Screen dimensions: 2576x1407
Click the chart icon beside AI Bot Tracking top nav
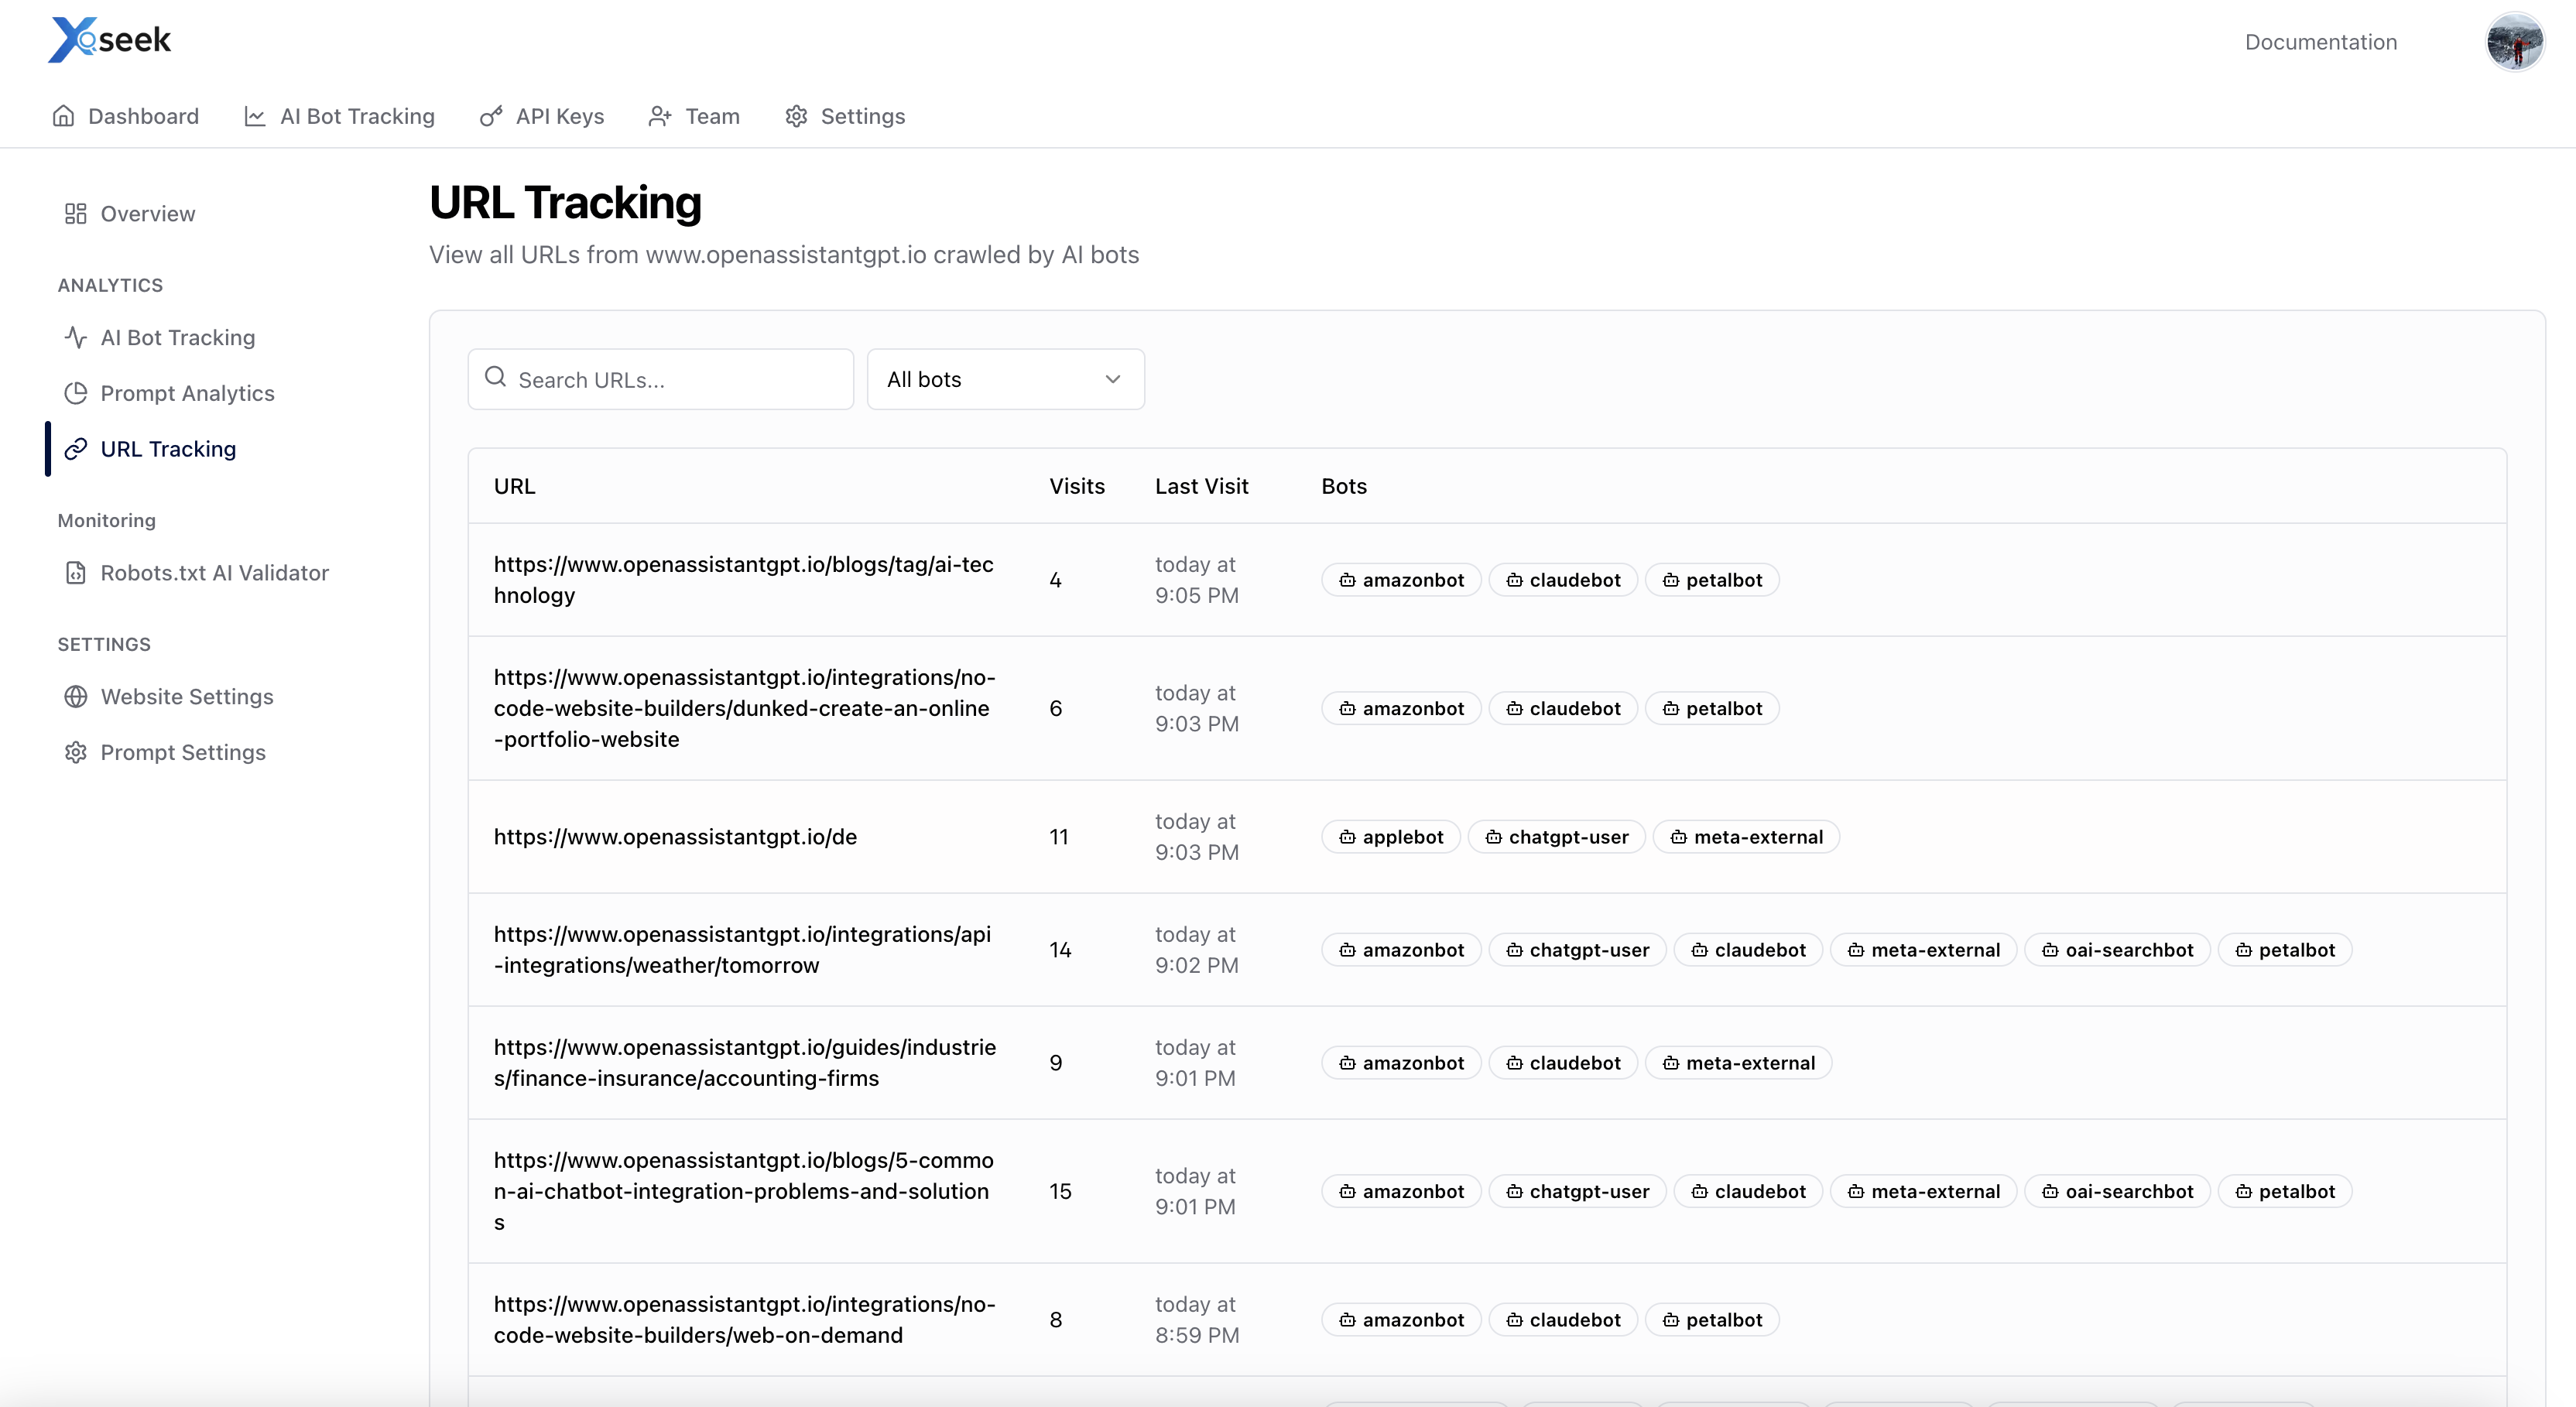(255, 116)
